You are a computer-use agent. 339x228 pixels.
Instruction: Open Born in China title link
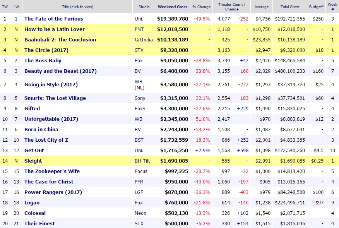tap(41, 129)
